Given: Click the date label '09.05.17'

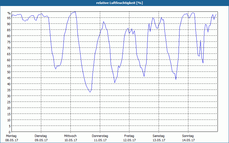Looking at the screenshot, I should [x=41, y=140].
